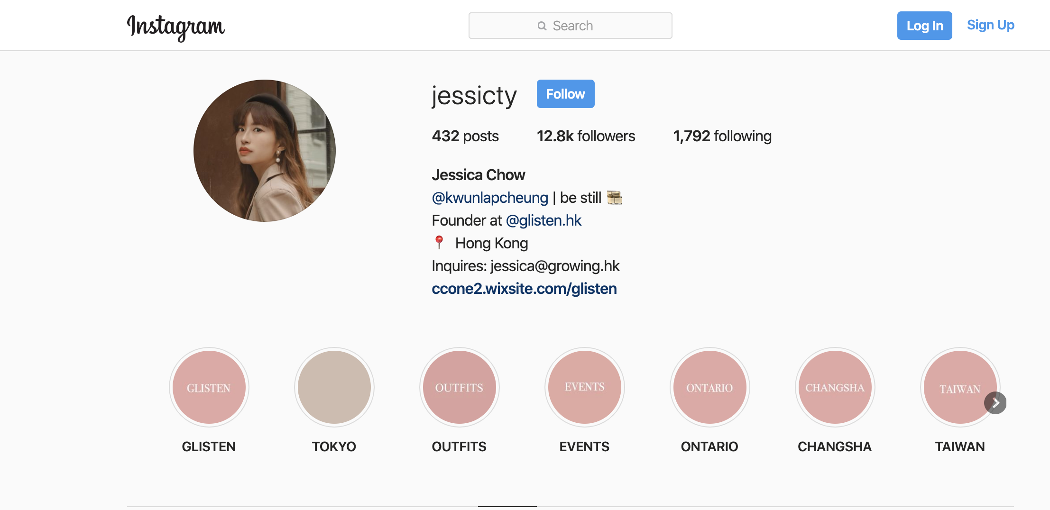Open the CHANGSHA highlight circle
The height and width of the screenshot is (510, 1050).
pyautogui.click(x=835, y=387)
